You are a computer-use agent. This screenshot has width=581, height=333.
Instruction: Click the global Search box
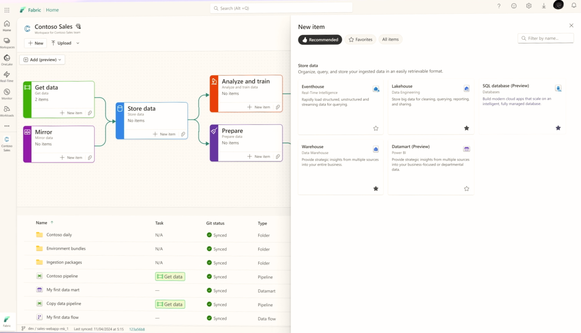(281, 8)
